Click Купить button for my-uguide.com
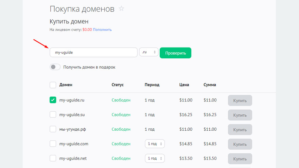 coord(240,144)
